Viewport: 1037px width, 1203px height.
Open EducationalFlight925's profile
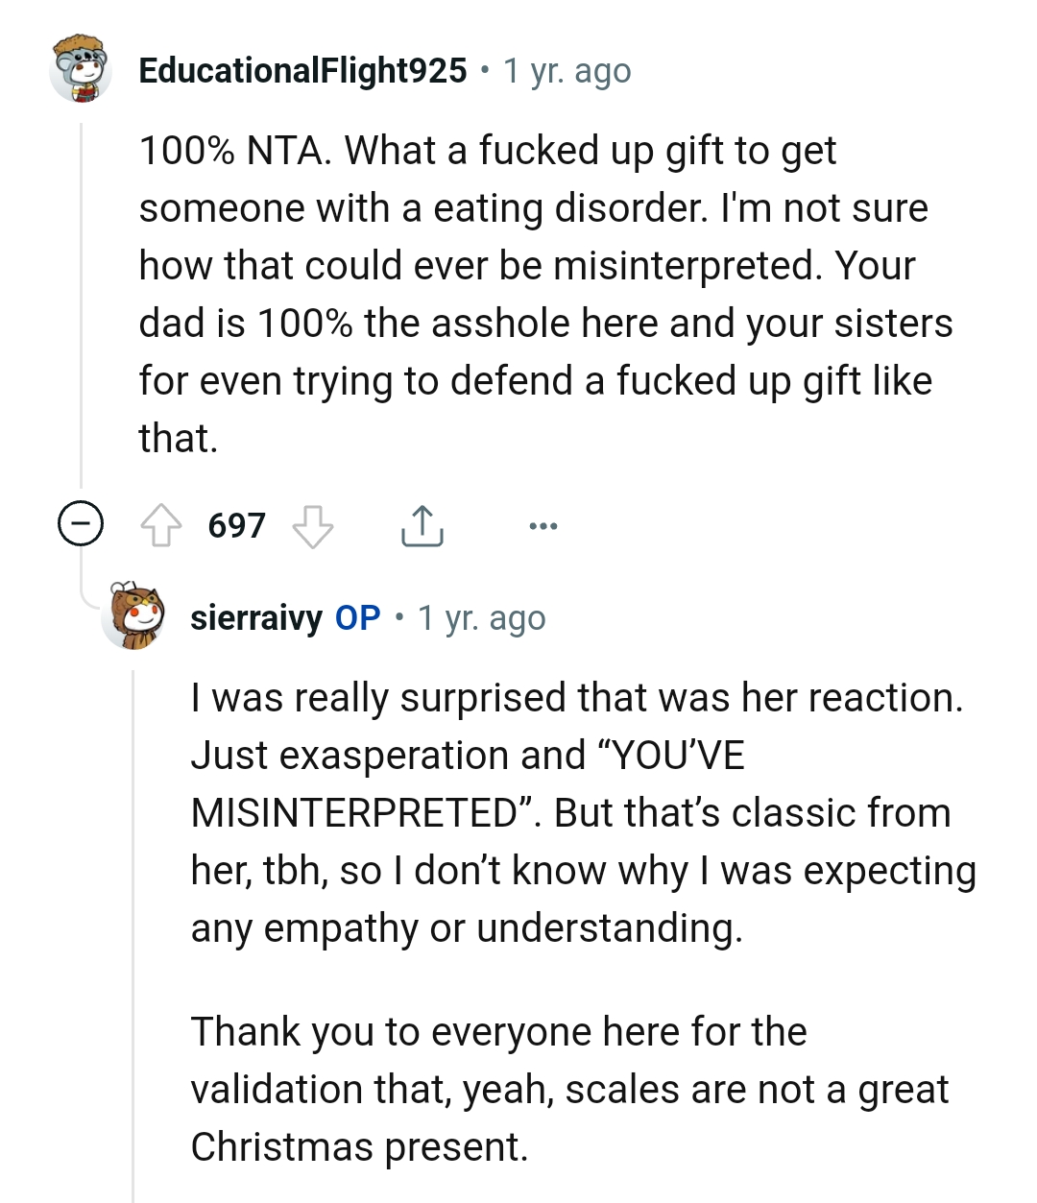tap(298, 69)
